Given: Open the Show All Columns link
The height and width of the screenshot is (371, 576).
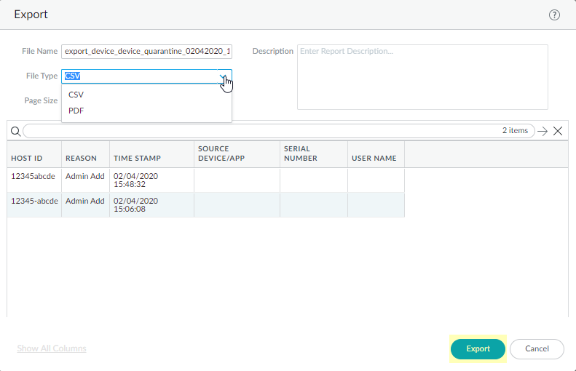Looking at the screenshot, I should [52, 348].
